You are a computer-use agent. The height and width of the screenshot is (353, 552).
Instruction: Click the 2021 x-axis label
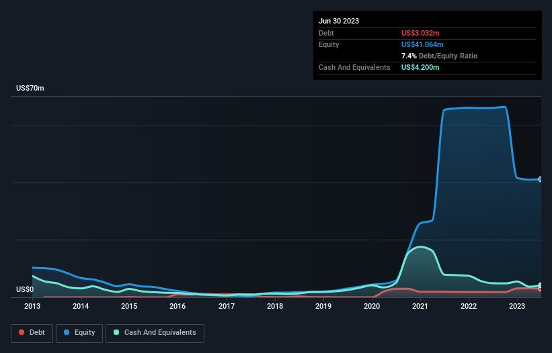420,306
